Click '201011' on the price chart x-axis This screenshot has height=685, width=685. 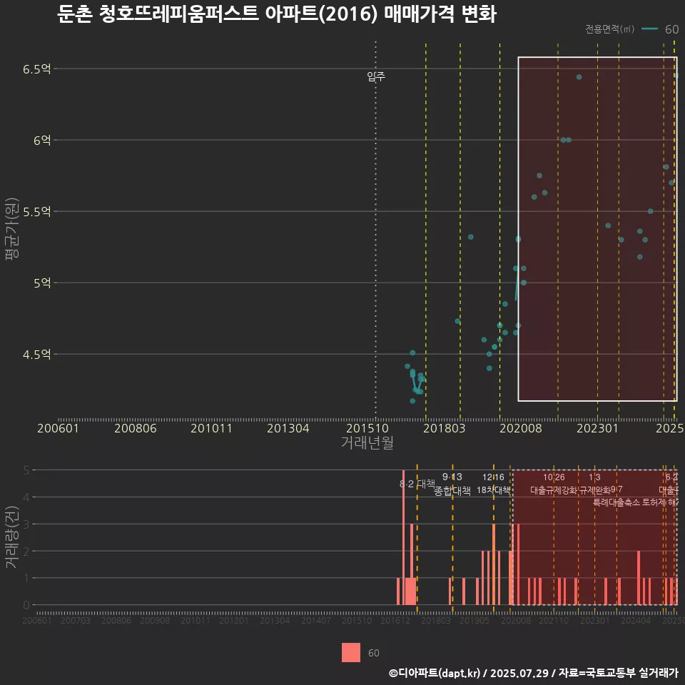(211, 428)
